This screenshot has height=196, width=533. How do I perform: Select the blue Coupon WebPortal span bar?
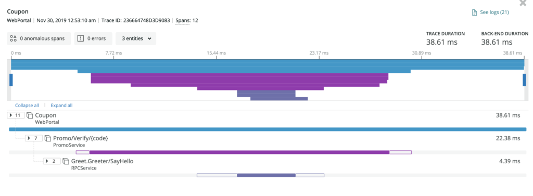click(x=268, y=129)
